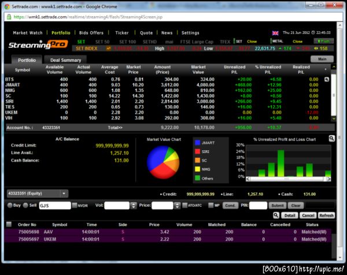Click the clock icon beside the time display
This screenshot has width=347, height=275.
click(313, 33)
